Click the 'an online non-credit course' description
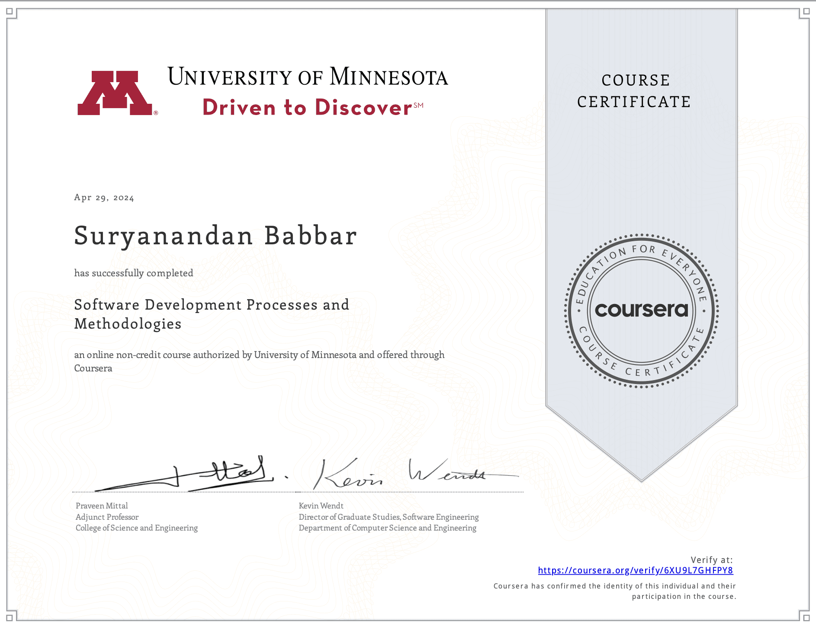 click(x=259, y=361)
